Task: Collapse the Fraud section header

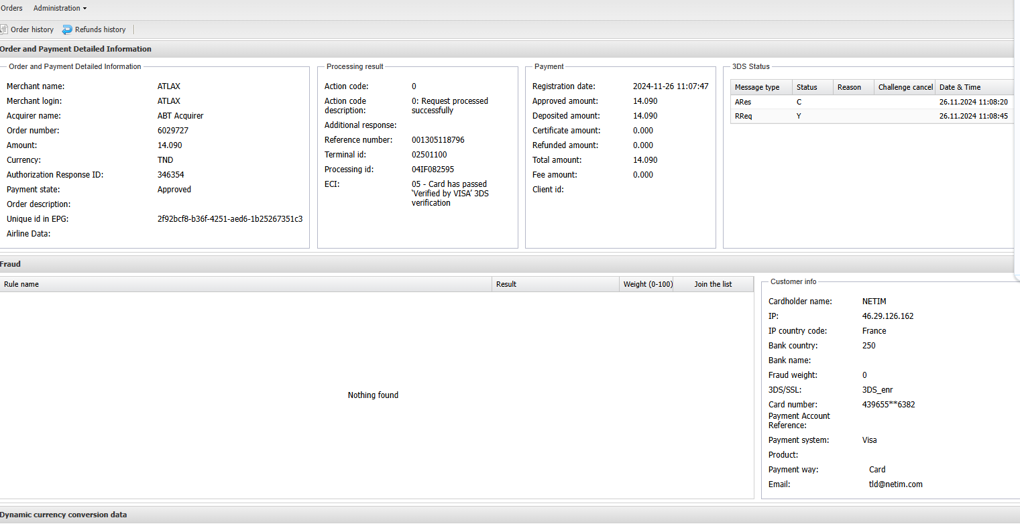Action: (x=11, y=264)
